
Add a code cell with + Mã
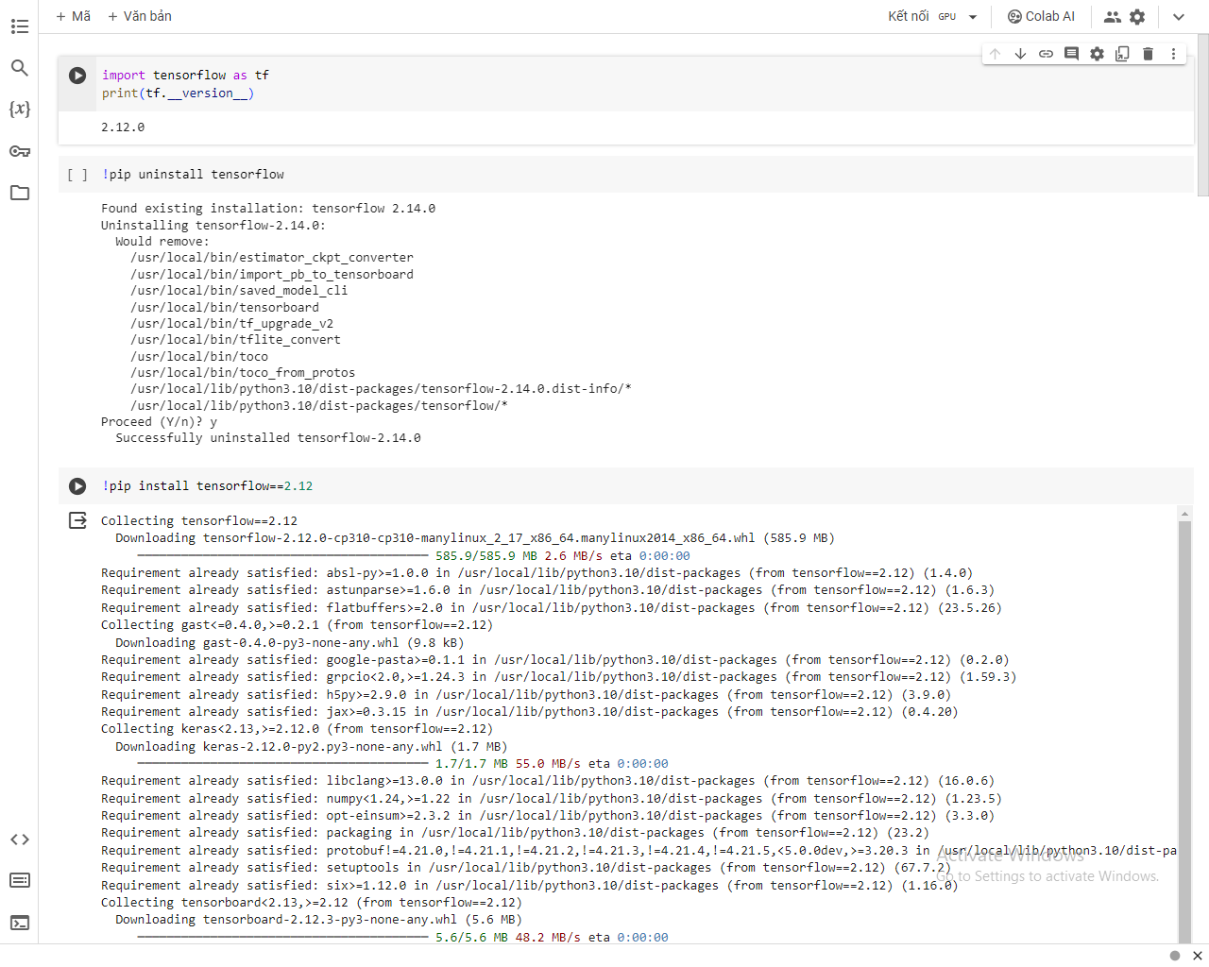[74, 16]
